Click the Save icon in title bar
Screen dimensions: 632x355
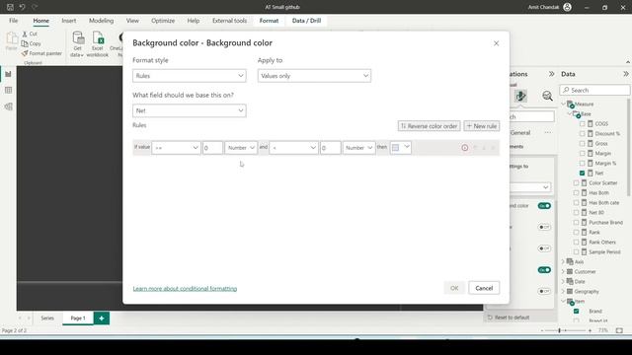pyautogui.click(x=10, y=7)
